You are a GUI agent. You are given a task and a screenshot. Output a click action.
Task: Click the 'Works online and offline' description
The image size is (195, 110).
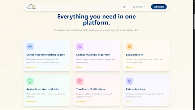[46, 95]
